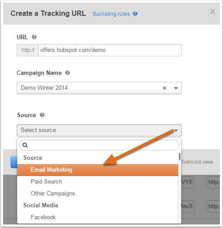The height and width of the screenshot is (228, 223).
Task: Click into the URL input field
Action: 110,50
